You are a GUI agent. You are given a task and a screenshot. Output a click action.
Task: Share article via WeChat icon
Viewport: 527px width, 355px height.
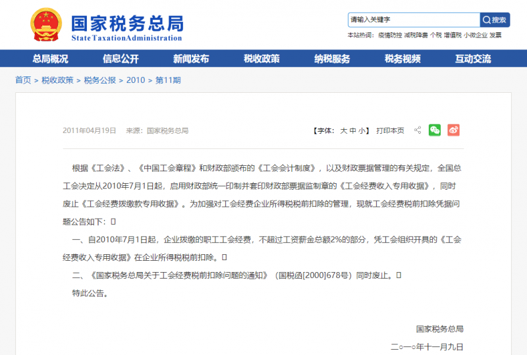(435, 130)
